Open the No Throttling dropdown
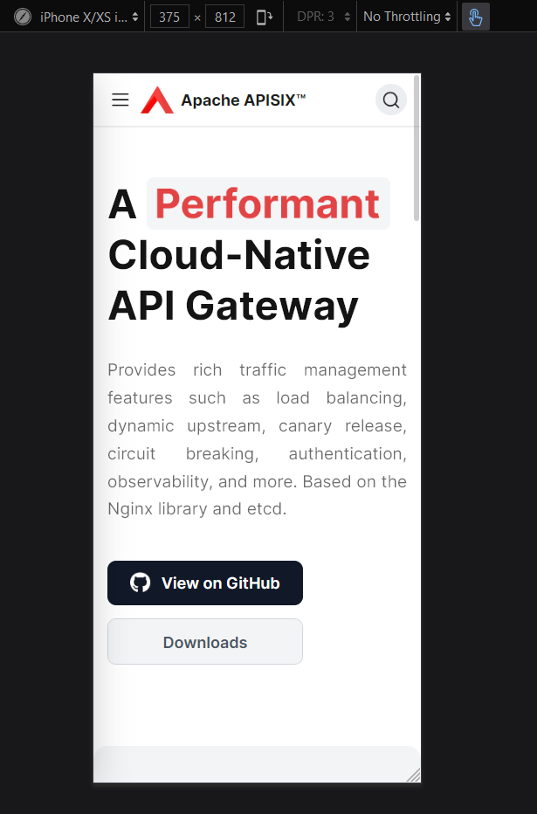The width and height of the screenshot is (537, 814). coord(407,17)
